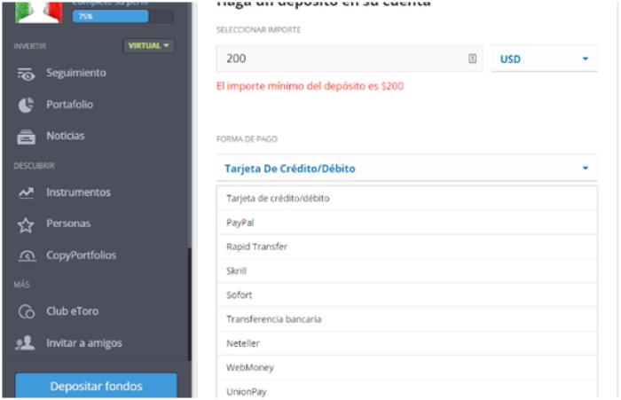Screen dimensions: 621x400
Task: Click the minimum deposit warning text
Action: [310, 86]
